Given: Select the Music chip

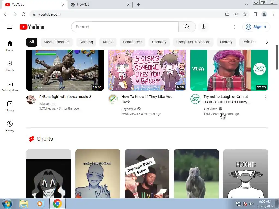Looking at the screenshot, I should pyautogui.click(x=108, y=42).
